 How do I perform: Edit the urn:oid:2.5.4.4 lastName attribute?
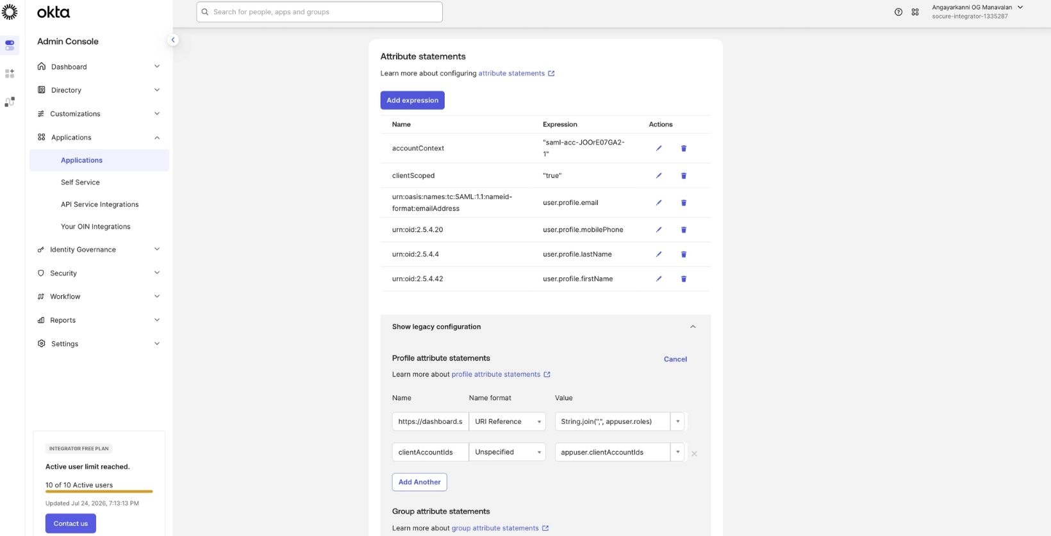tap(659, 254)
